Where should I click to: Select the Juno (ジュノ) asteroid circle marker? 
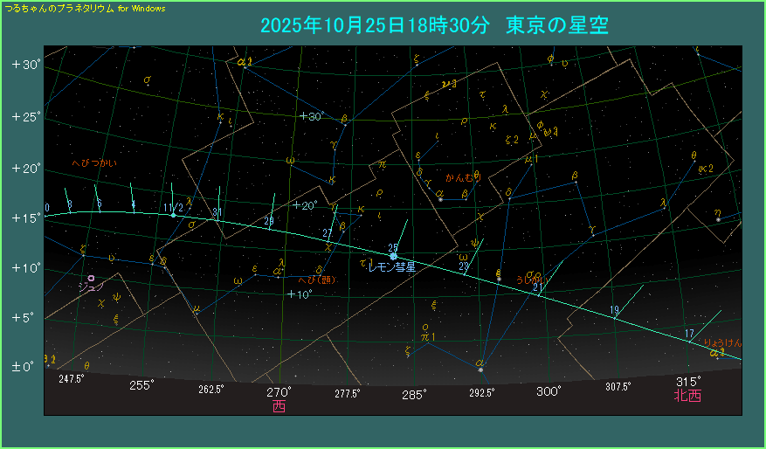[x=91, y=279]
